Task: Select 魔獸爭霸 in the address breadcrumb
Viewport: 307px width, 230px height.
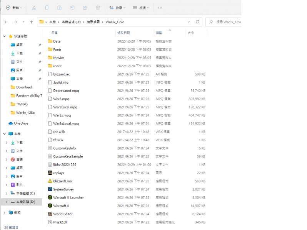Action: click(x=93, y=22)
